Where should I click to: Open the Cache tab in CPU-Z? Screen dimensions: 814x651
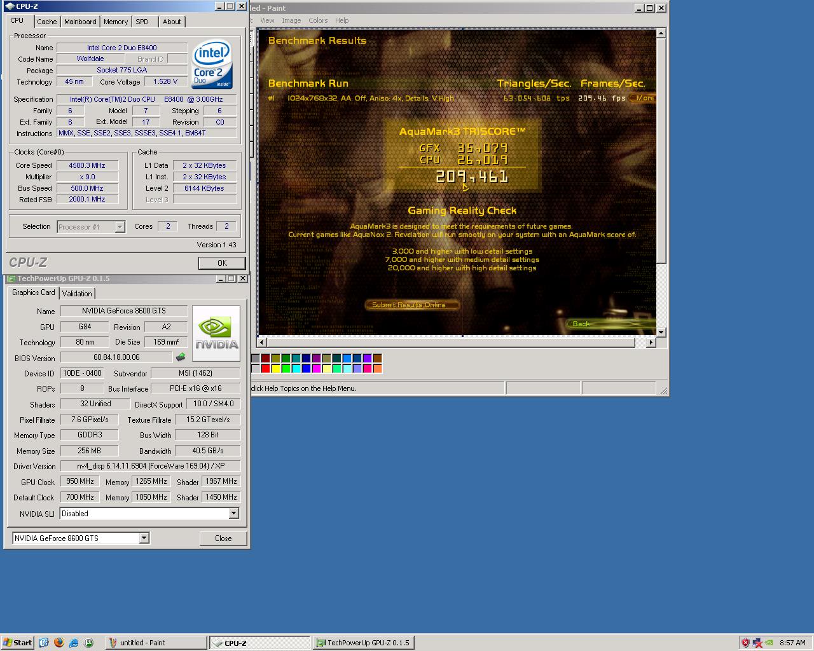[x=46, y=22]
